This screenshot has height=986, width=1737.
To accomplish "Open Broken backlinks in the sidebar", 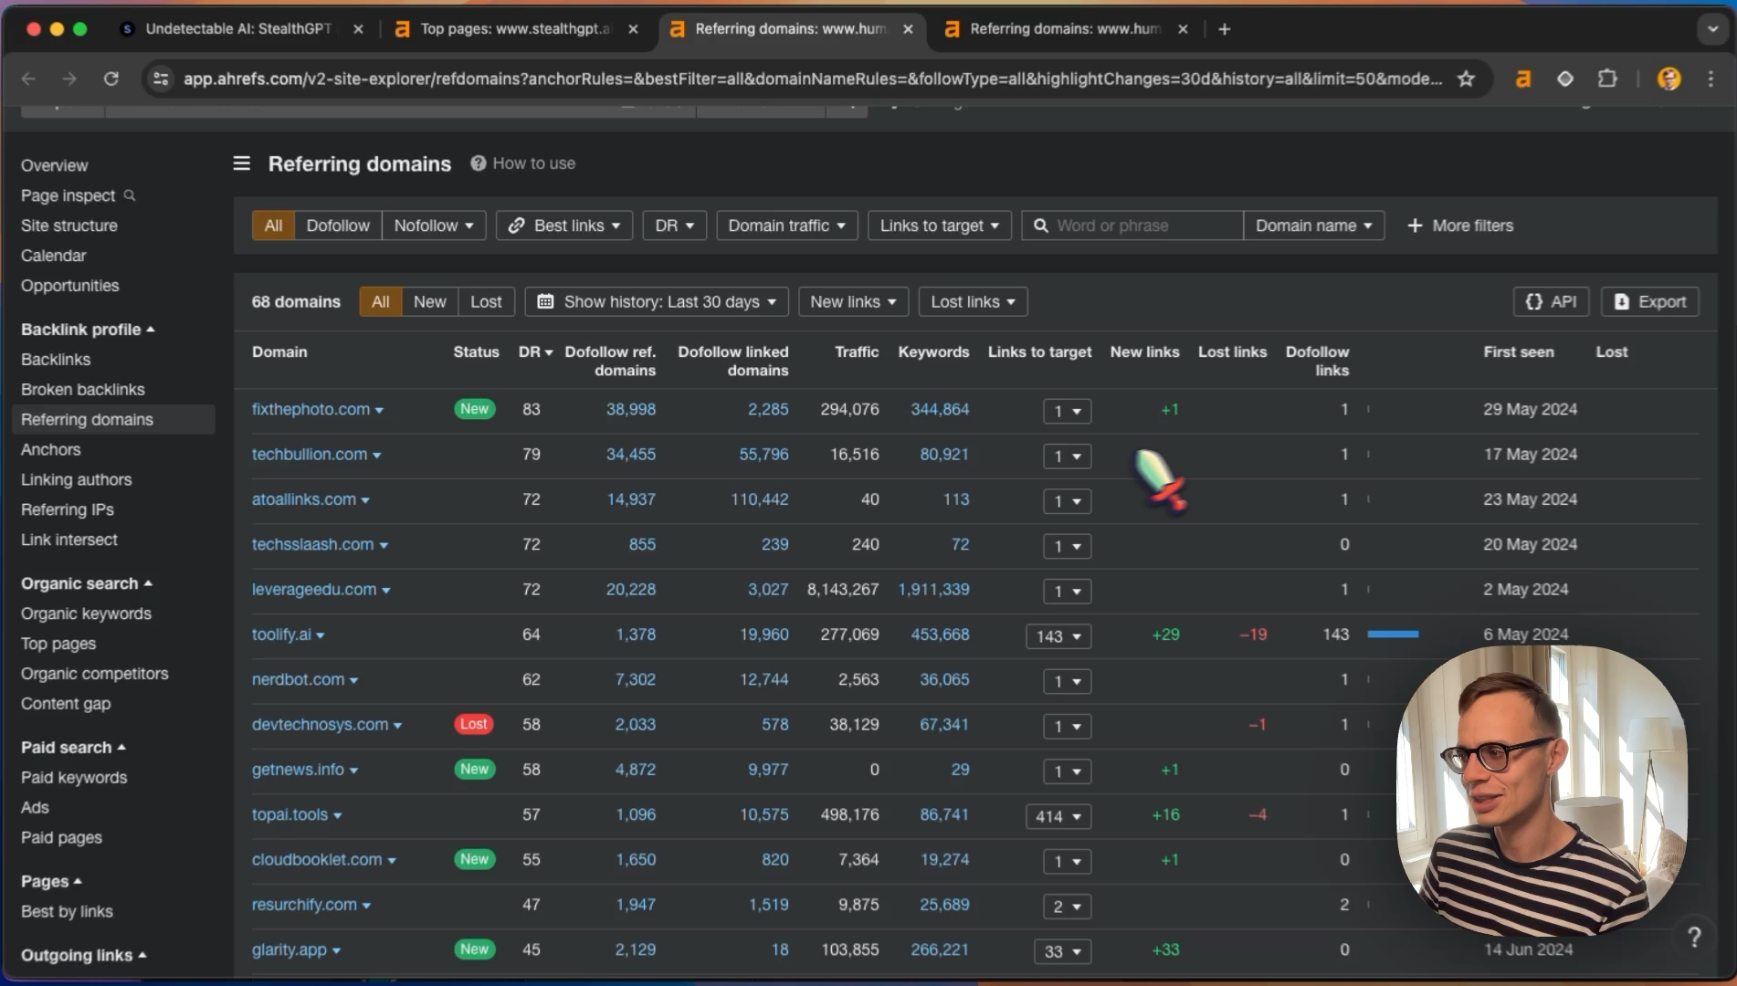I will 83,390.
